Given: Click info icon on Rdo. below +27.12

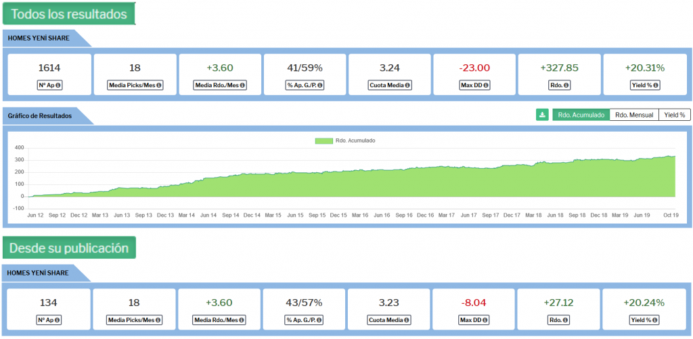Looking at the screenshot, I should tap(566, 319).
